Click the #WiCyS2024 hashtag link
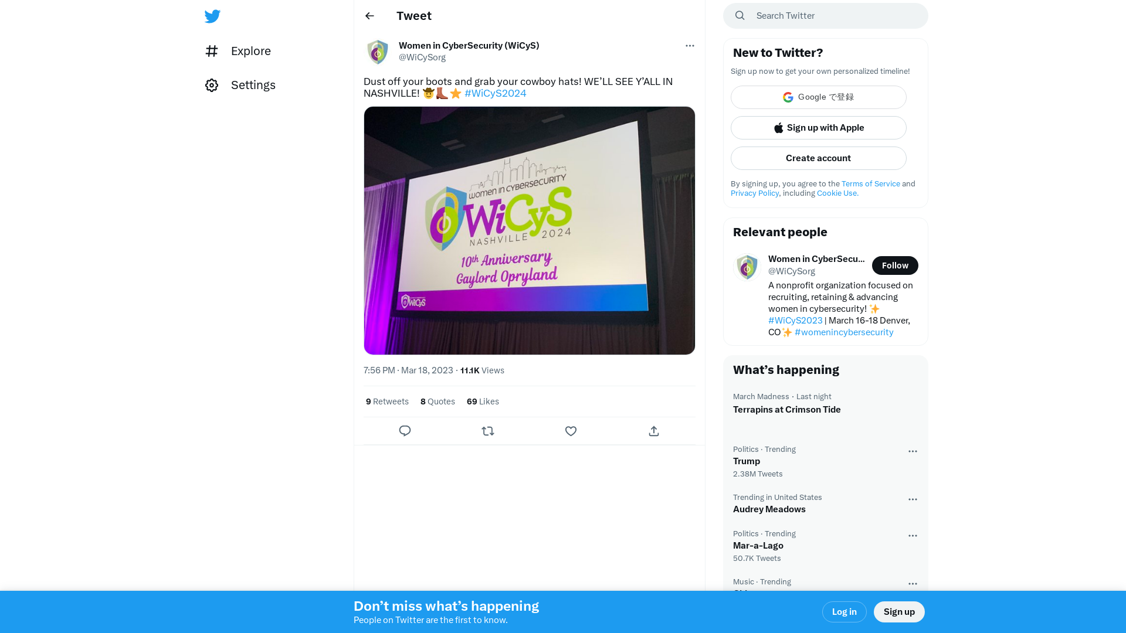1126x633 pixels. click(495, 93)
